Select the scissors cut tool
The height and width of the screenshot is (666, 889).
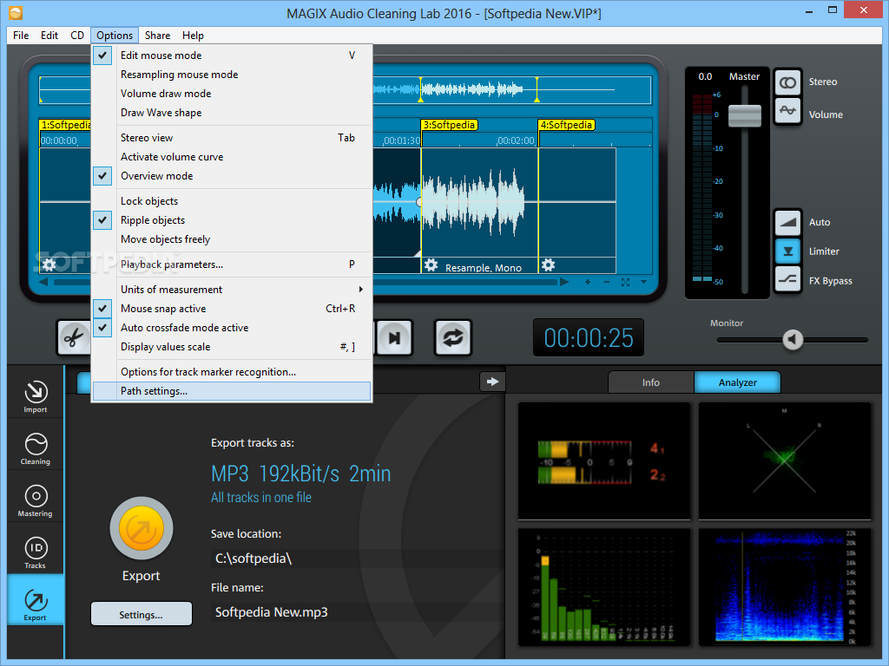[x=75, y=338]
